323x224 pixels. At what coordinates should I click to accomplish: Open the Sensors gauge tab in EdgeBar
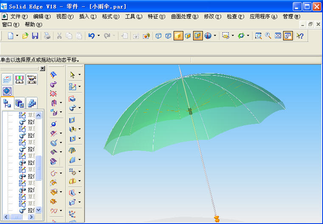[x=20, y=79]
